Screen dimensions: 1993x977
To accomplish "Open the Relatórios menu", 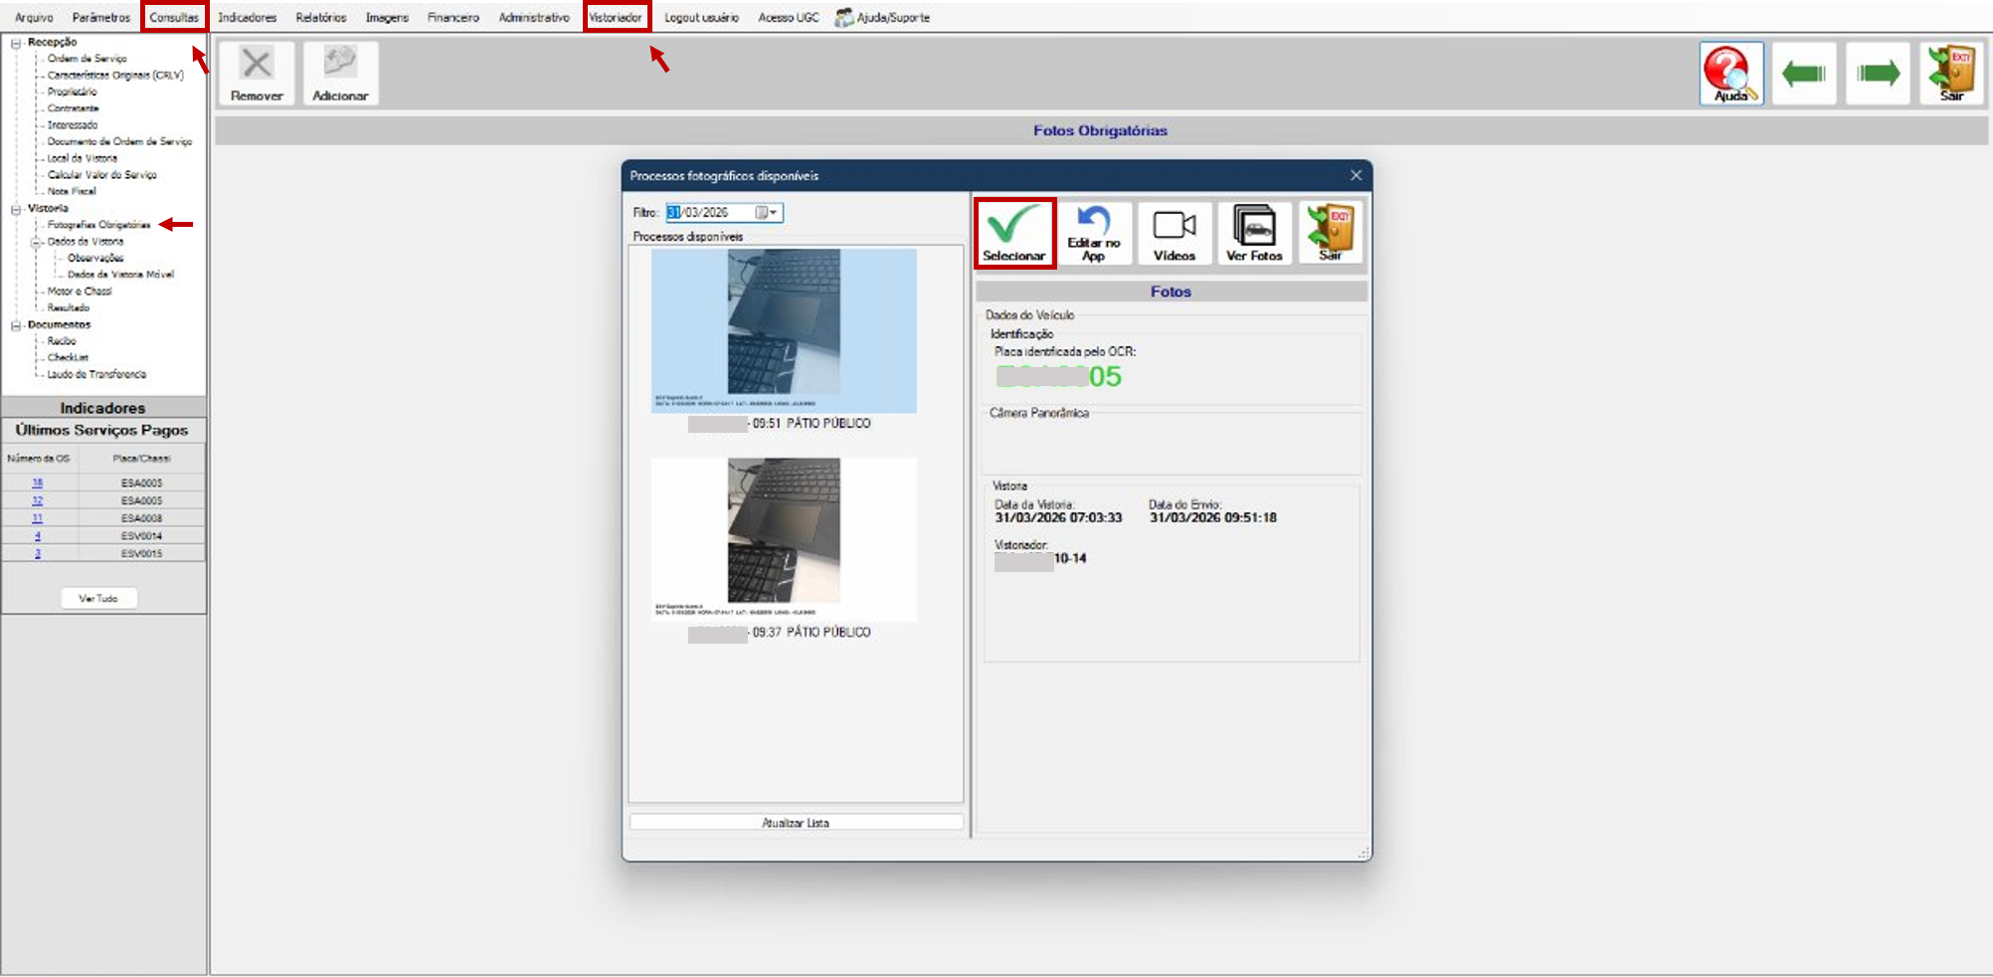I will (321, 17).
